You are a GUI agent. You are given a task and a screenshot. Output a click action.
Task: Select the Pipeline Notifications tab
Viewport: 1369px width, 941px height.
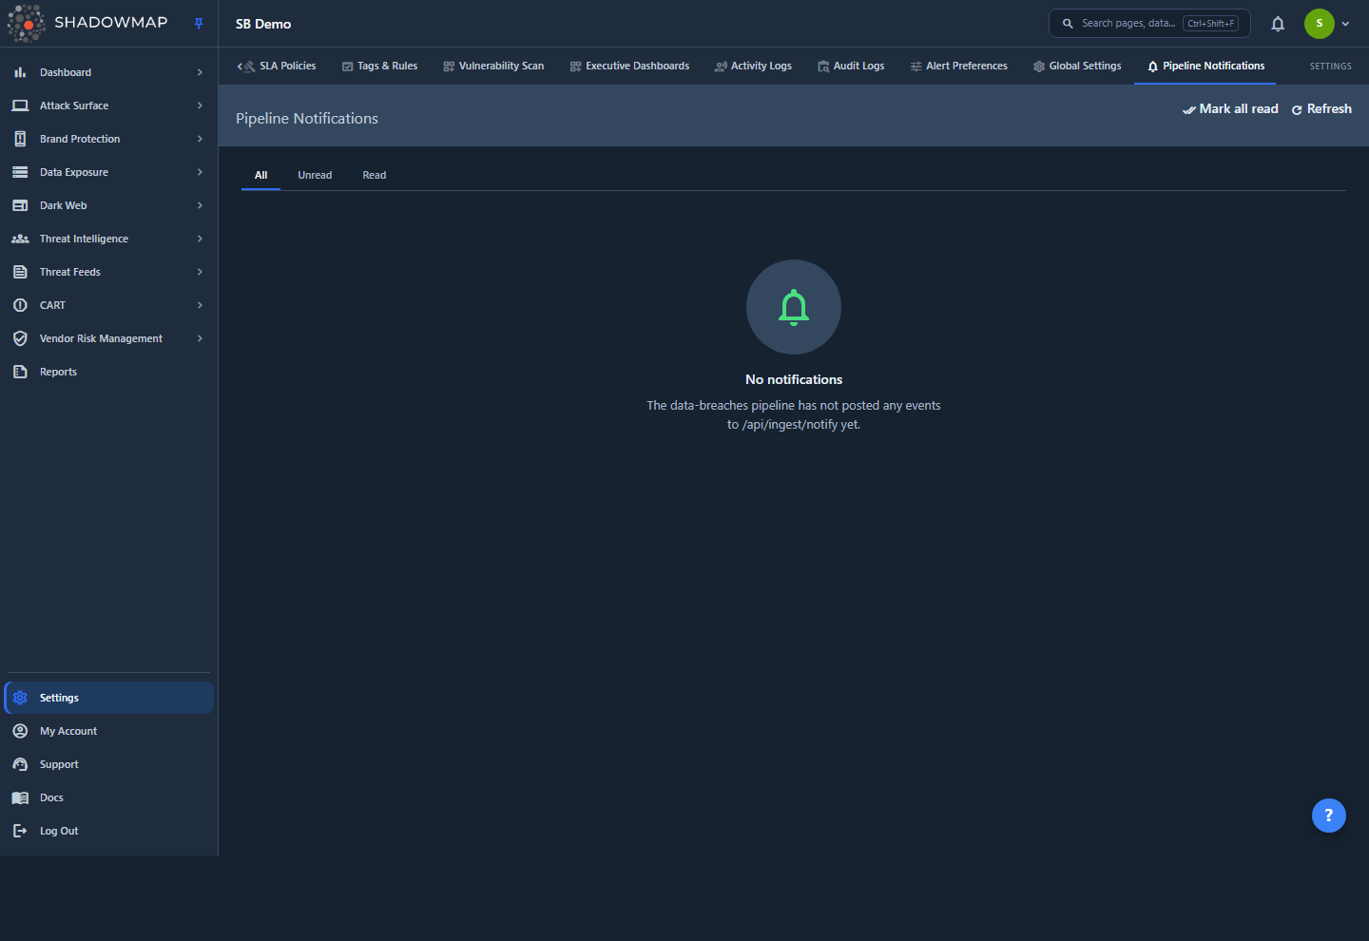click(x=1205, y=67)
